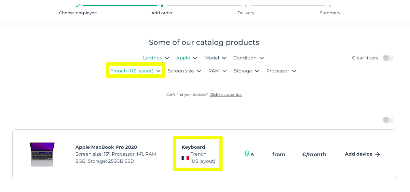Toggle the heart switch above the product card
This screenshot has height=192, width=410.
tap(388, 120)
